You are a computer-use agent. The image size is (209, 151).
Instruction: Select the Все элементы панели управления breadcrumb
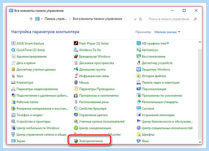pyautogui.click(x=97, y=19)
